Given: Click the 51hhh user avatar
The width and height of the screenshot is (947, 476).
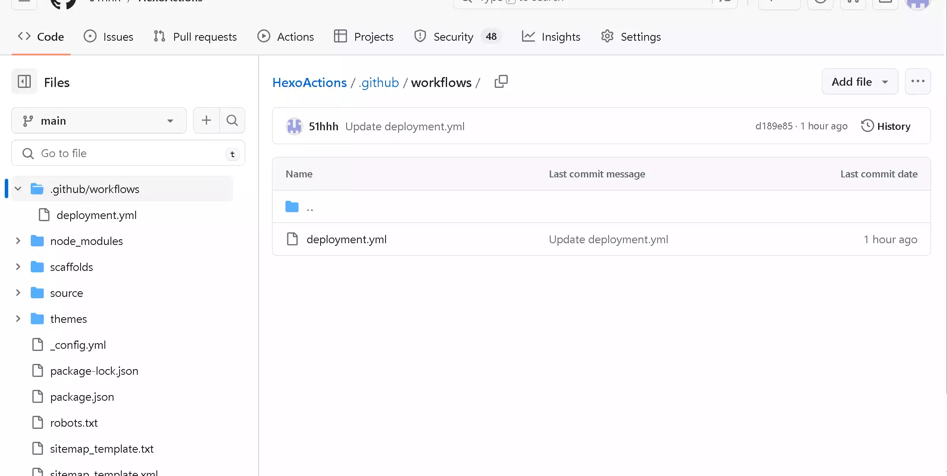Looking at the screenshot, I should point(294,126).
